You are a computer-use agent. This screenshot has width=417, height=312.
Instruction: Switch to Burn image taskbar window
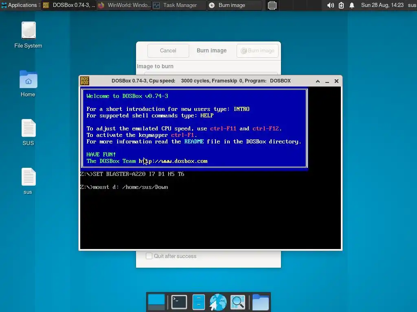point(234,5)
